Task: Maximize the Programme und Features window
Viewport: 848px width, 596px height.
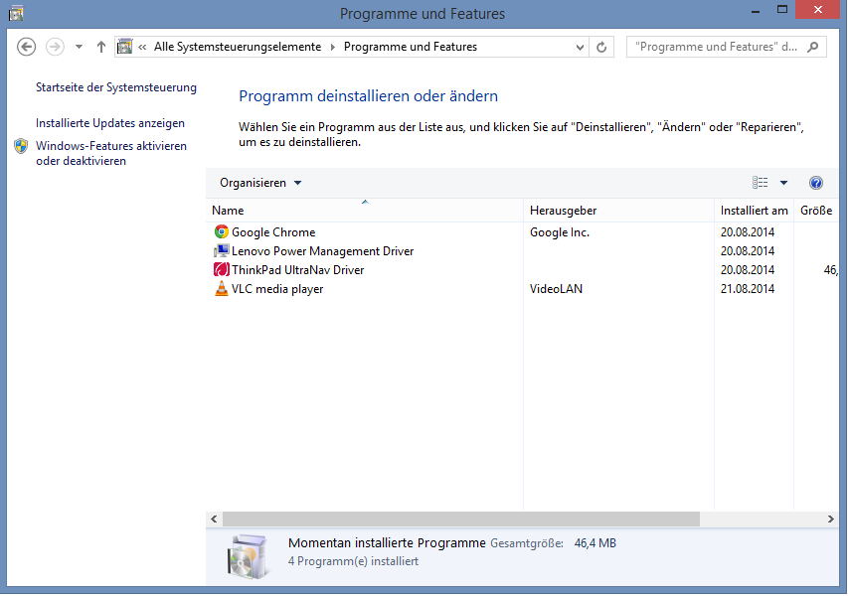Action: coord(782,10)
